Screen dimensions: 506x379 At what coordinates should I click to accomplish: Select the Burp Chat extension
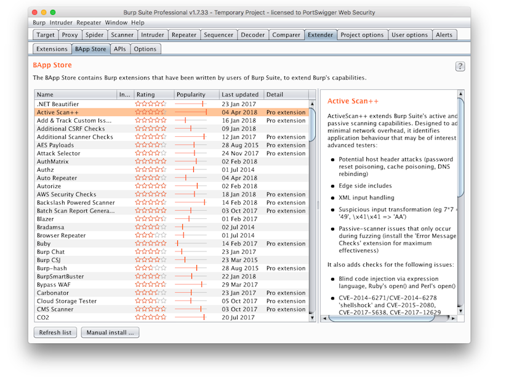click(x=172, y=251)
